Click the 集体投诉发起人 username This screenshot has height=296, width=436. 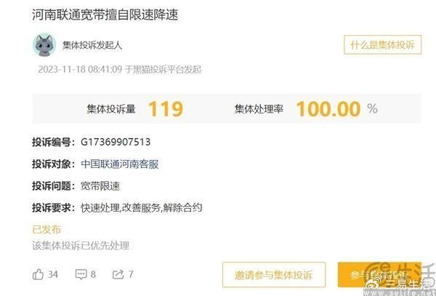point(92,45)
